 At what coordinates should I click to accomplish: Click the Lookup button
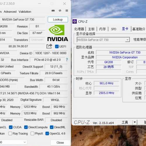tap(58, 20)
